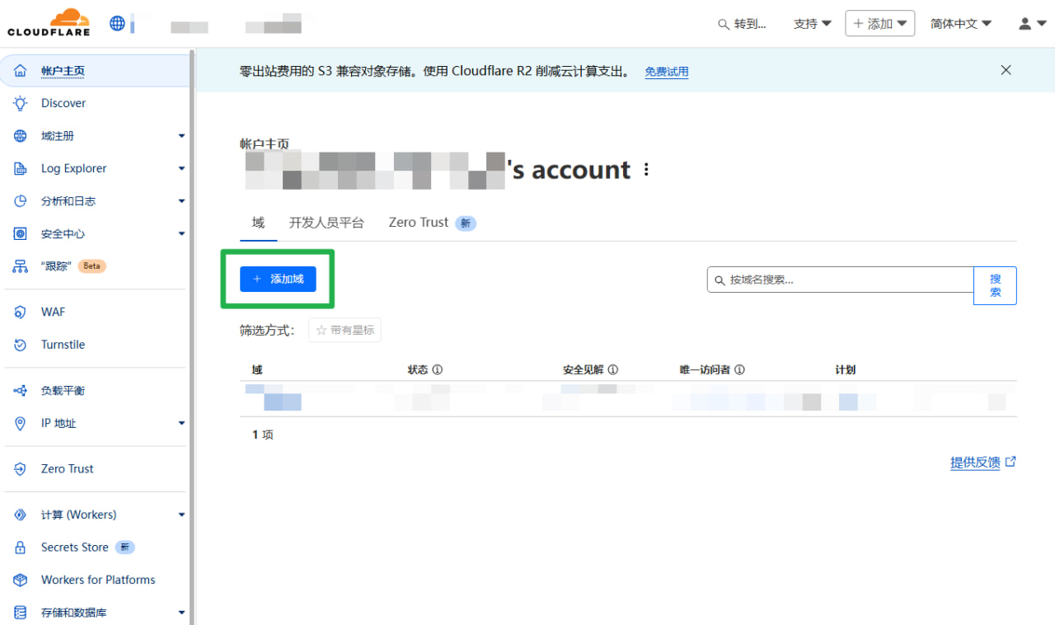Open the 支持 dropdown menu
The height and width of the screenshot is (625, 1055).
pyautogui.click(x=813, y=24)
